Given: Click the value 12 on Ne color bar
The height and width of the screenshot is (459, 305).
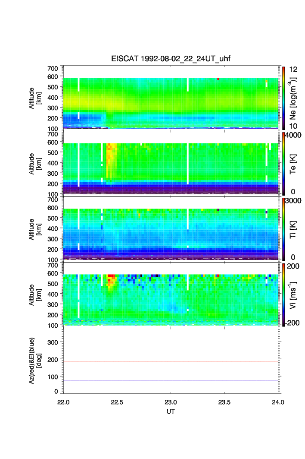Looking at the screenshot, I should (x=293, y=70).
